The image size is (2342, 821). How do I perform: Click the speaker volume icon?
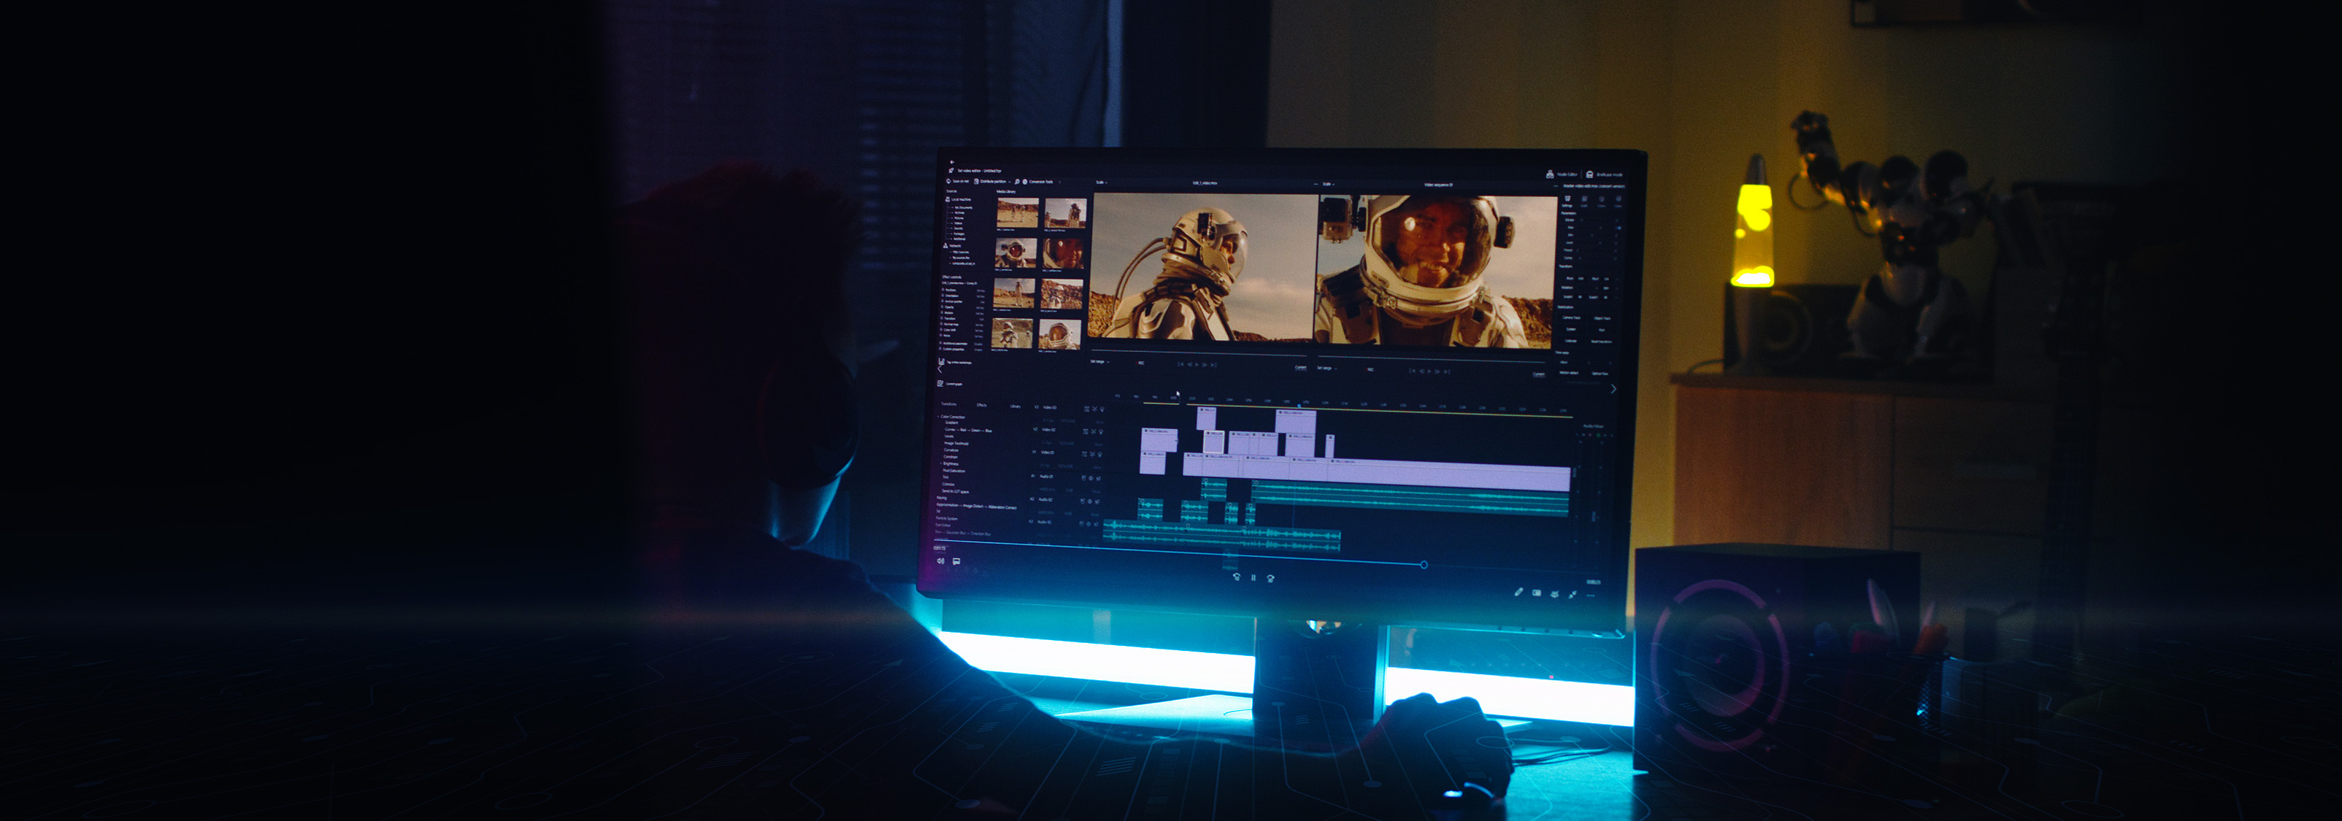pyautogui.click(x=941, y=561)
